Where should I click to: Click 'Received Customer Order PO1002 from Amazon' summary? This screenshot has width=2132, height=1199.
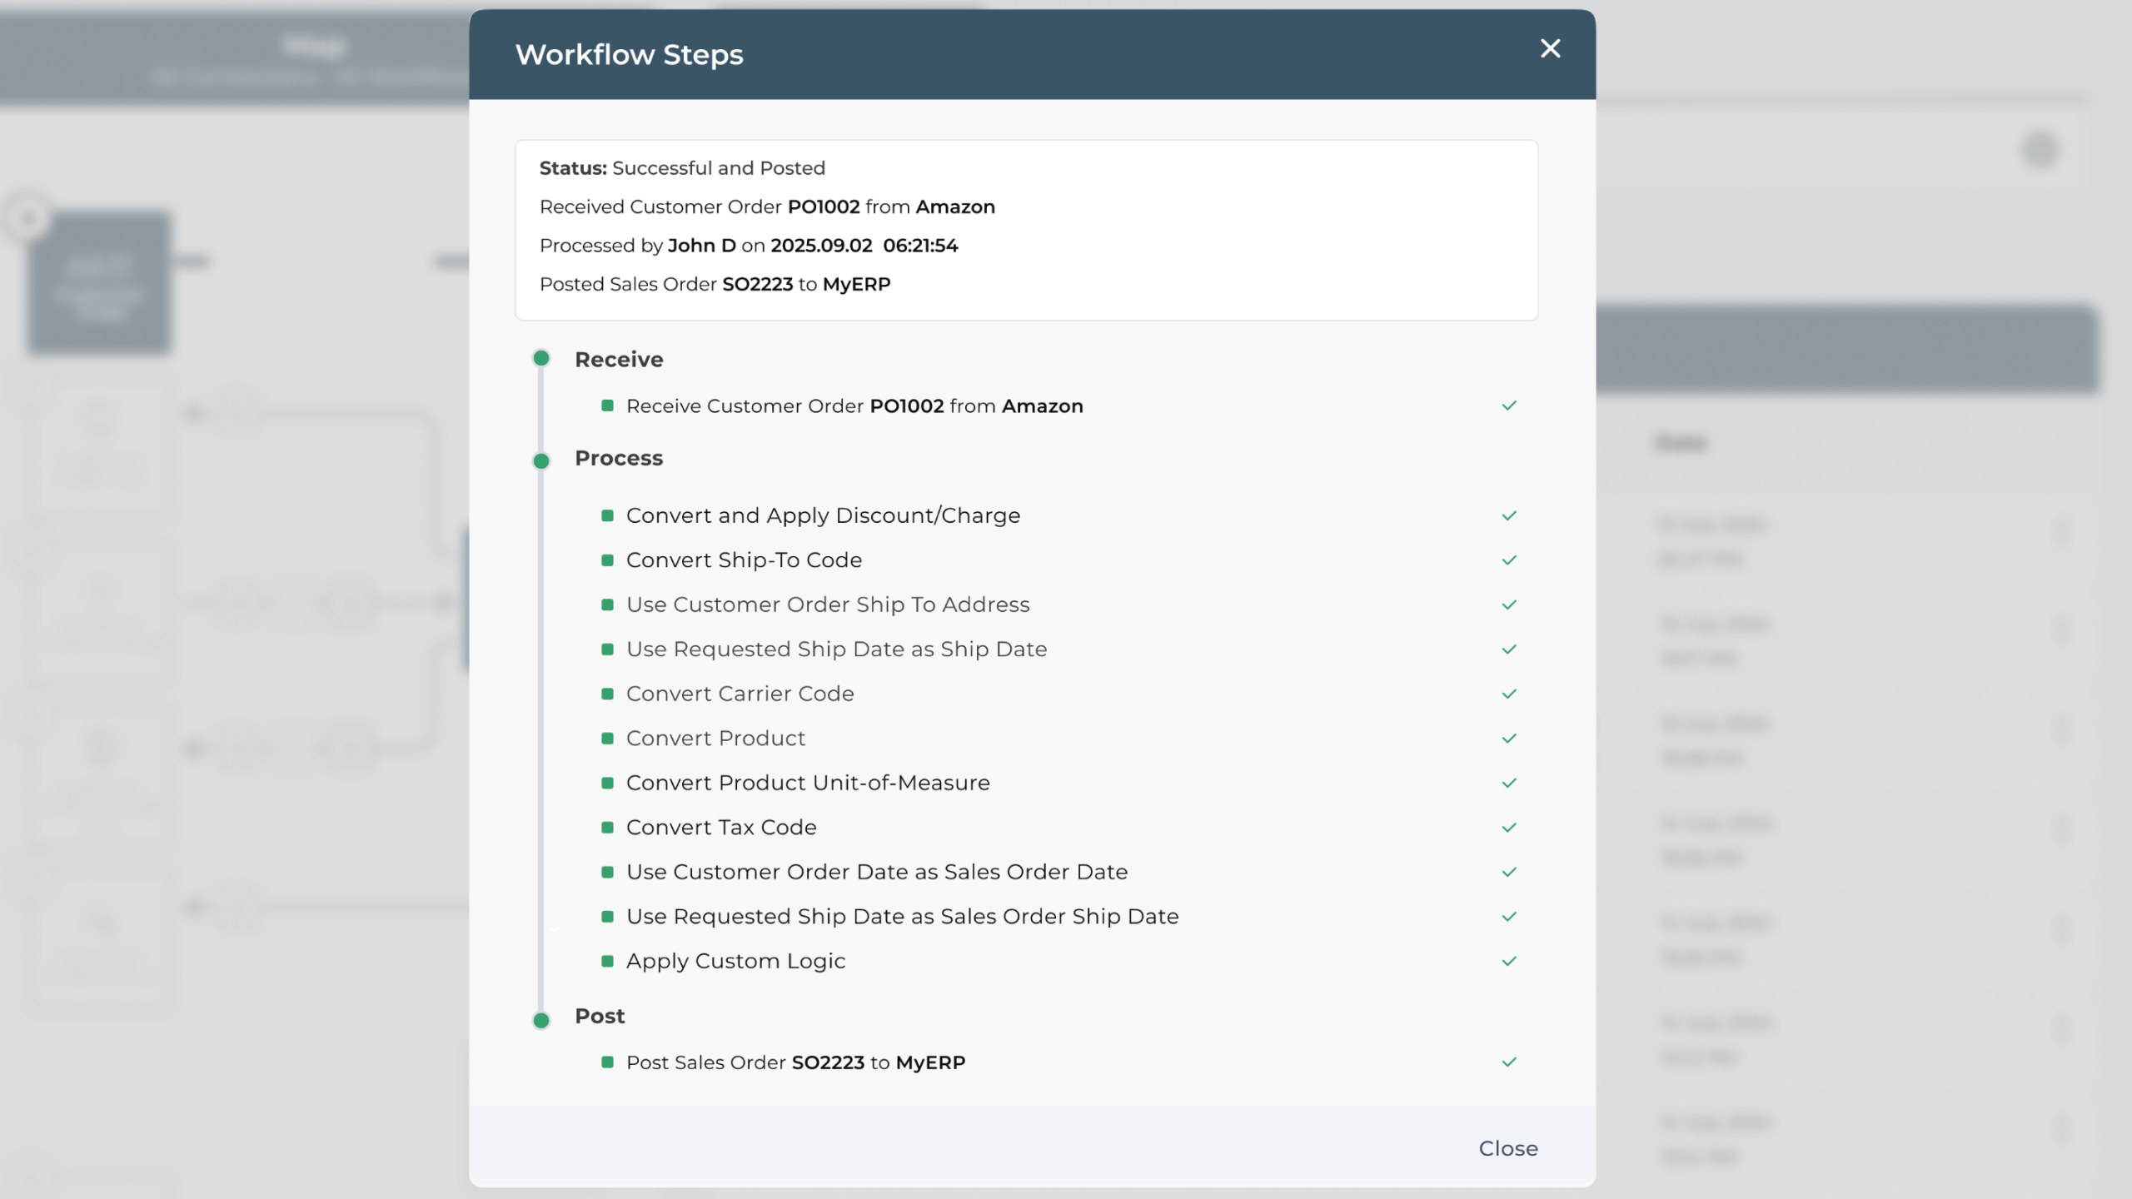[x=767, y=206]
